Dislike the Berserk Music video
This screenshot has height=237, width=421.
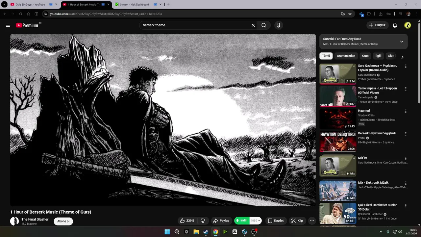[203, 221]
